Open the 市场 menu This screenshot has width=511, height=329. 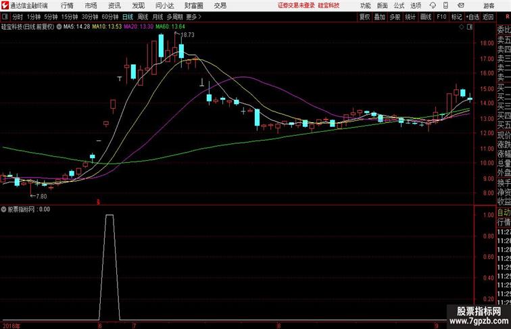[91, 5]
